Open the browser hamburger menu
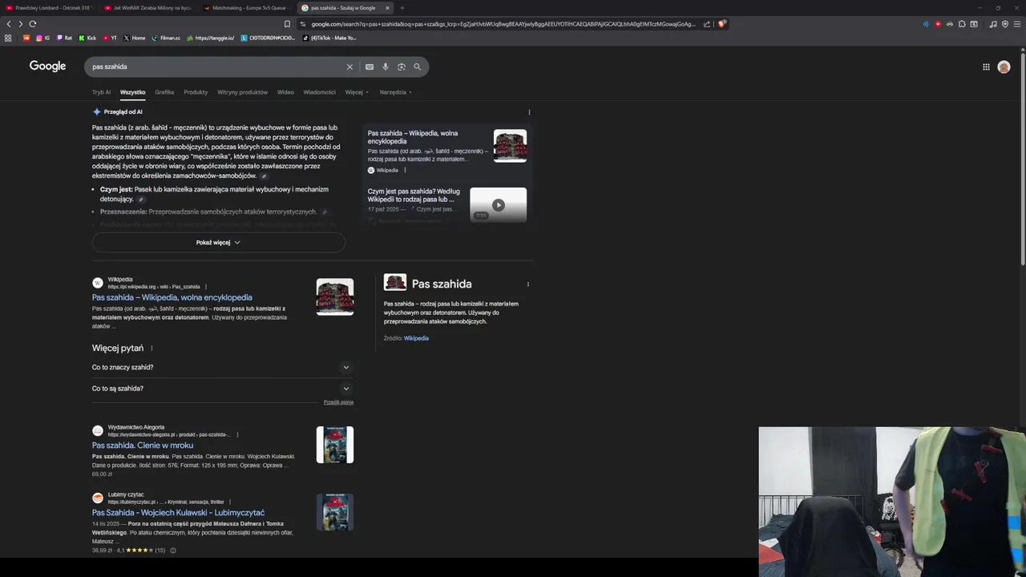 pos(1016,24)
